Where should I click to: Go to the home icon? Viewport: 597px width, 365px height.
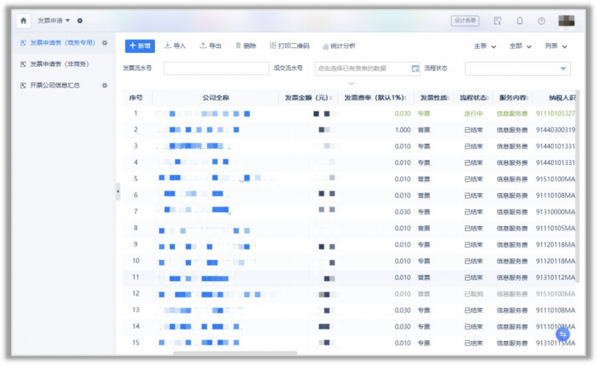[23, 21]
